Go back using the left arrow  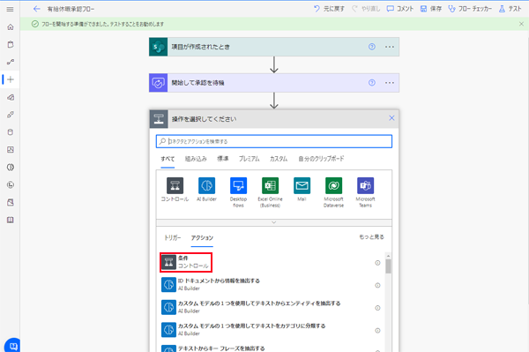tap(37, 9)
